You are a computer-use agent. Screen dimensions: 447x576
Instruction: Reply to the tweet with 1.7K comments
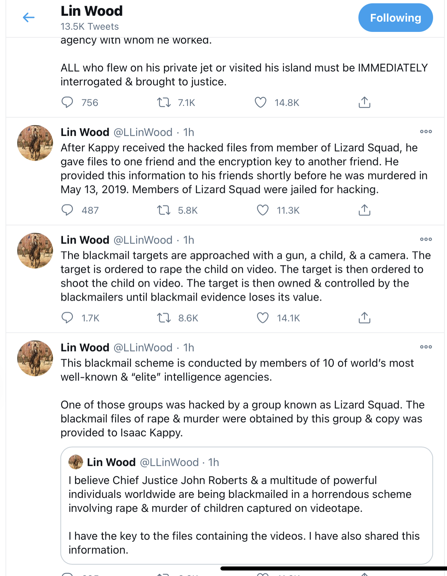point(67,318)
